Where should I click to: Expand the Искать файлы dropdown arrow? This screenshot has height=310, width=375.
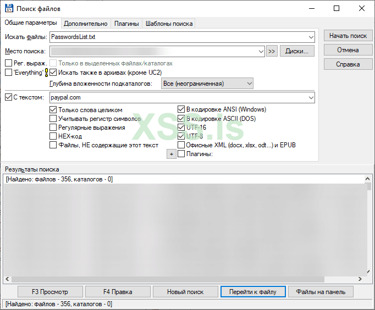(x=311, y=37)
